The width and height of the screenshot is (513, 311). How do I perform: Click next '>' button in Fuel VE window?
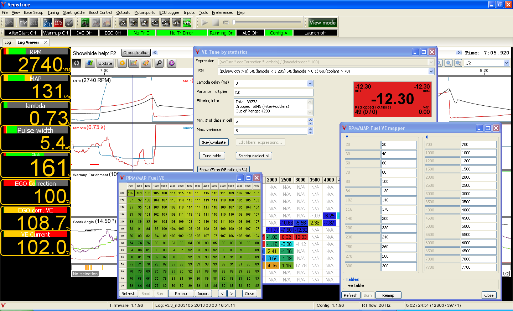pyautogui.click(x=232, y=294)
